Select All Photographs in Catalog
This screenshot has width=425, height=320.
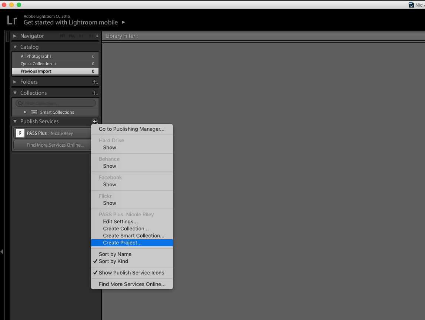(x=55, y=56)
